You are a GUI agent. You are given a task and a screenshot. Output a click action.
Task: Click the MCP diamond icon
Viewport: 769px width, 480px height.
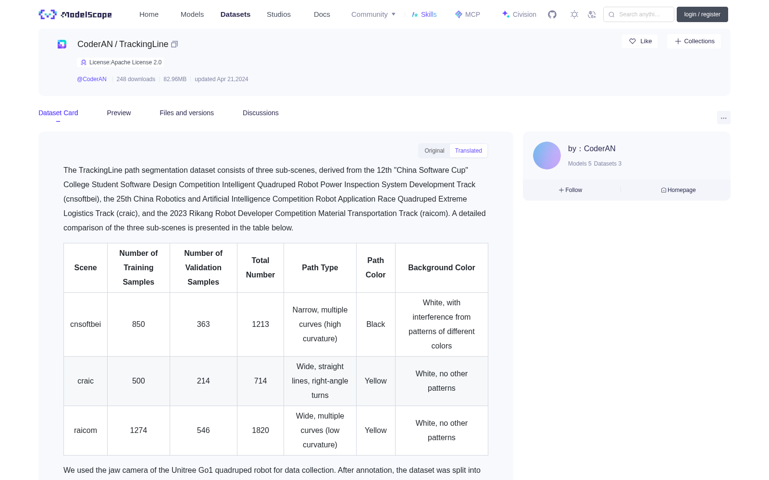(459, 14)
